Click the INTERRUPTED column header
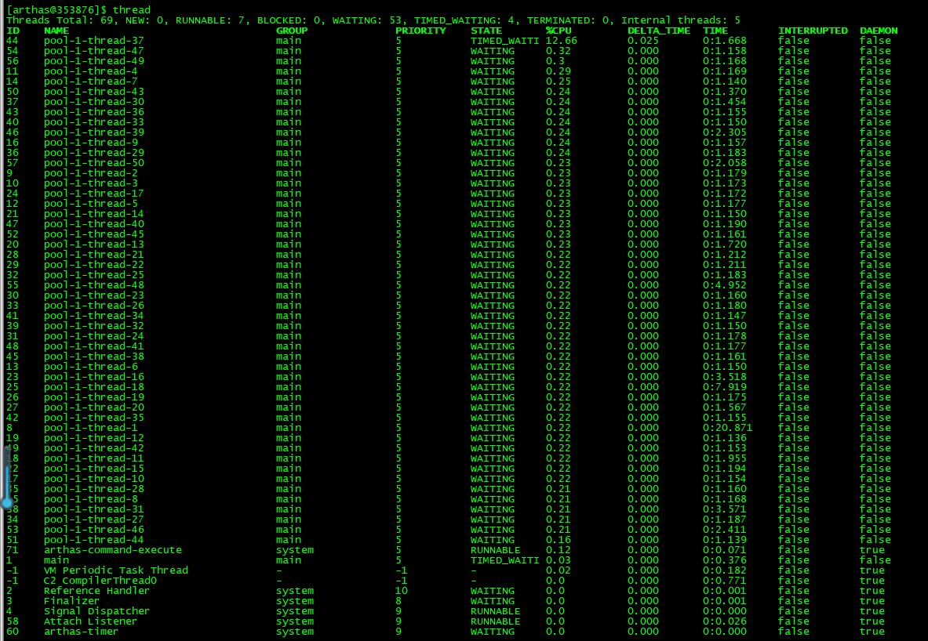Viewport: 928px width, 641px height. click(813, 31)
